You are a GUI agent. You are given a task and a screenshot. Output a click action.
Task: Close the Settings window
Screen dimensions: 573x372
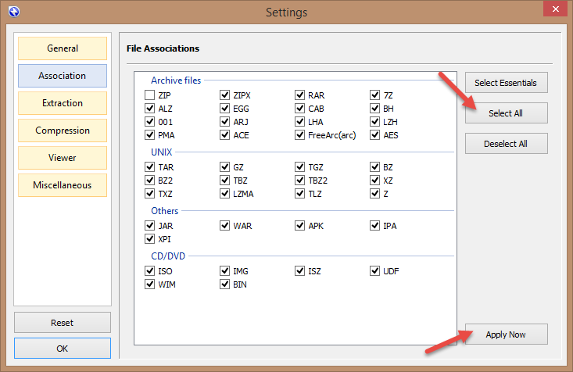click(553, 10)
